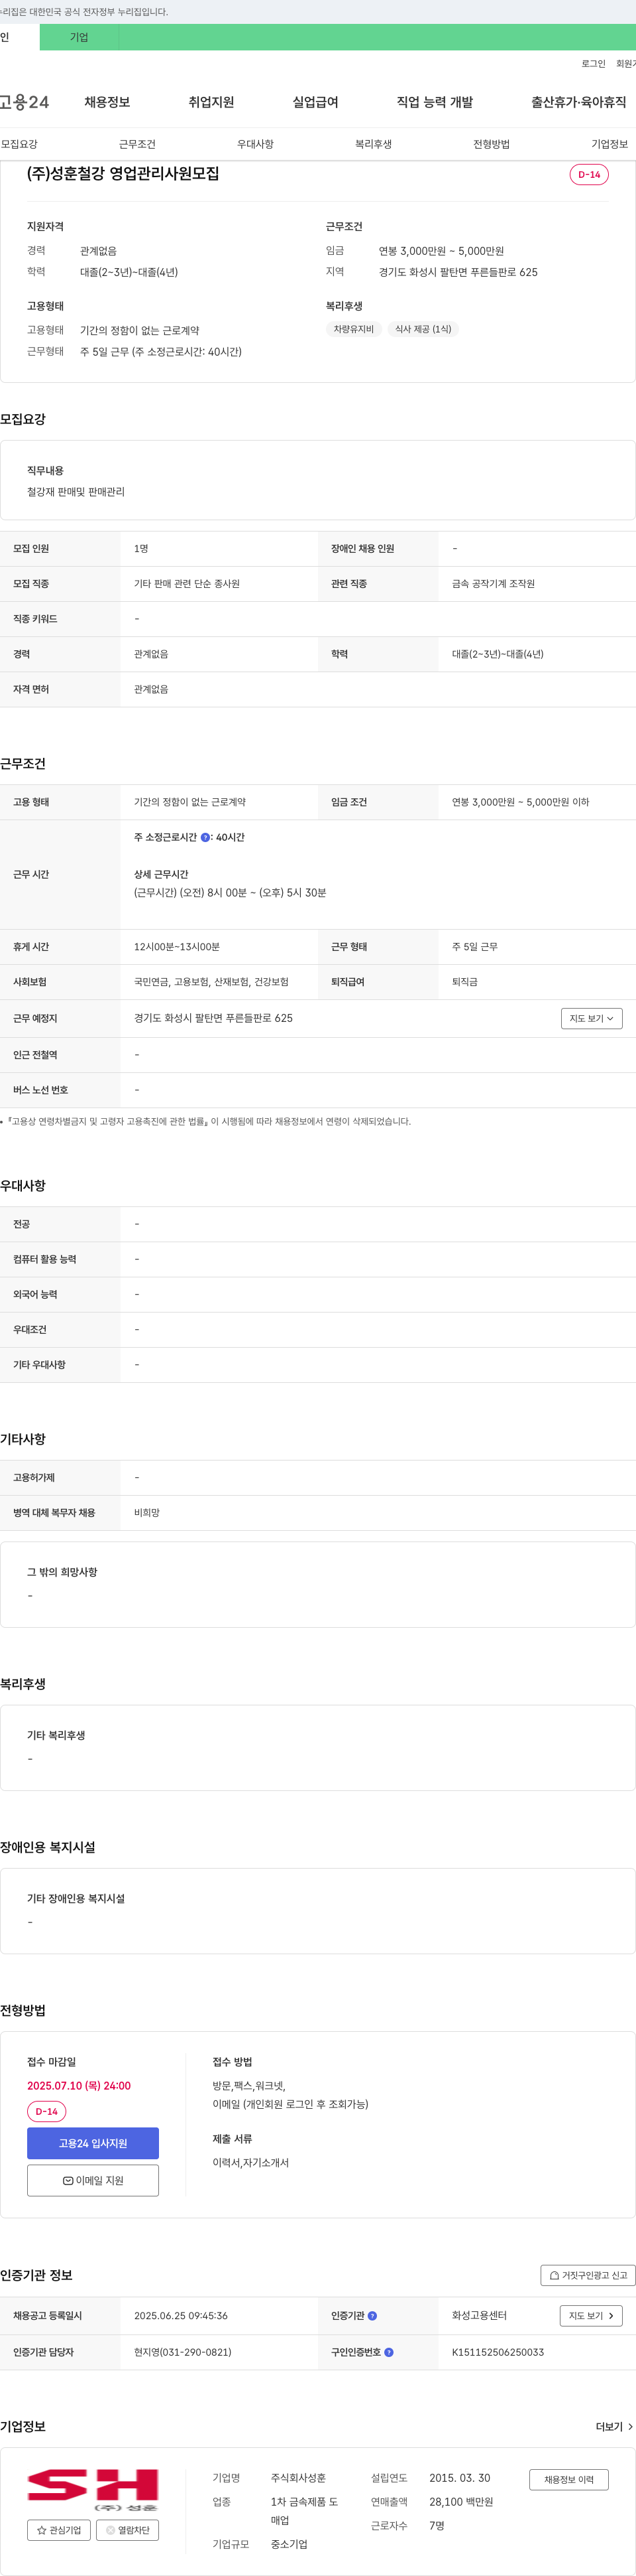The image size is (636, 2576).
Task: Jump to 복리후생 section tab
Action: [374, 144]
